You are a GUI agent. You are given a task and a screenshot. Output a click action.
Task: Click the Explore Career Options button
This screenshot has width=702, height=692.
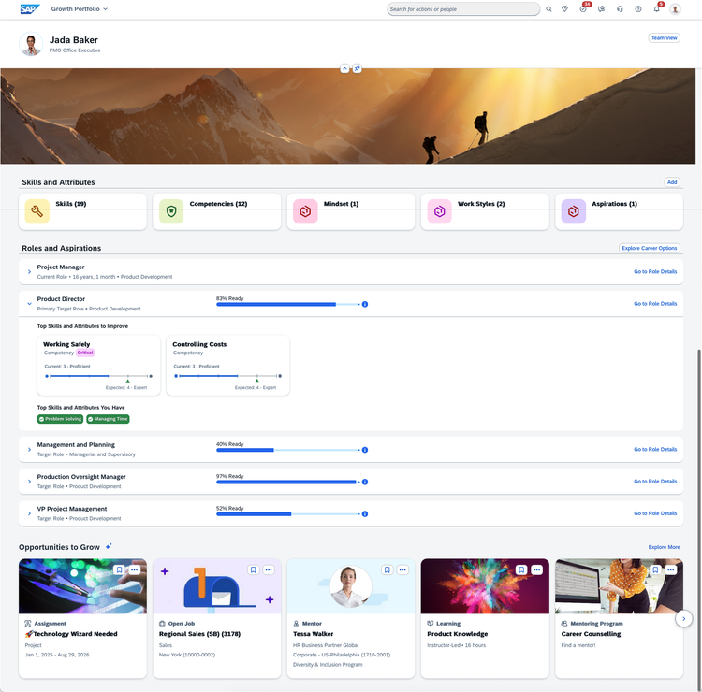pyautogui.click(x=650, y=248)
